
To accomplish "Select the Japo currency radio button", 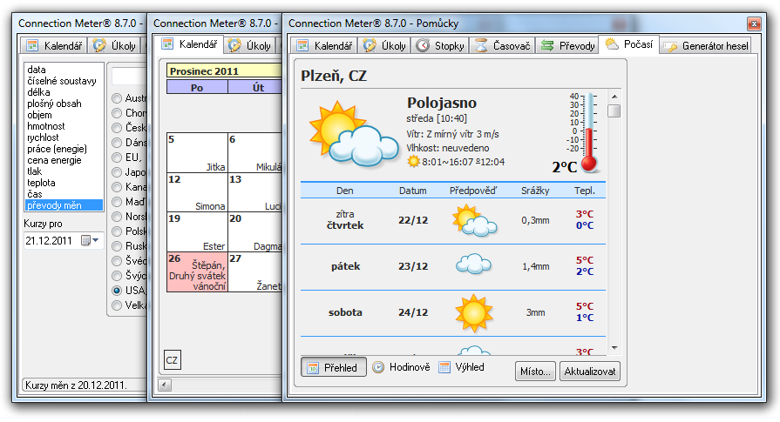I will pyautogui.click(x=117, y=172).
